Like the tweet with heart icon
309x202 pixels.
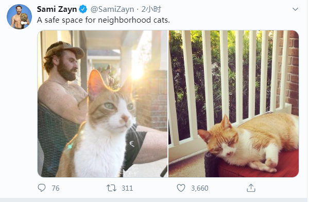click(x=181, y=188)
